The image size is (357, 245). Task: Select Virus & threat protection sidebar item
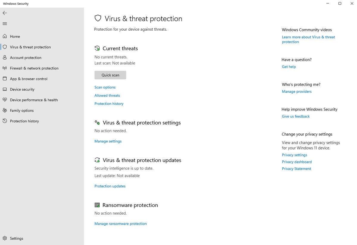[x=30, y=47]
